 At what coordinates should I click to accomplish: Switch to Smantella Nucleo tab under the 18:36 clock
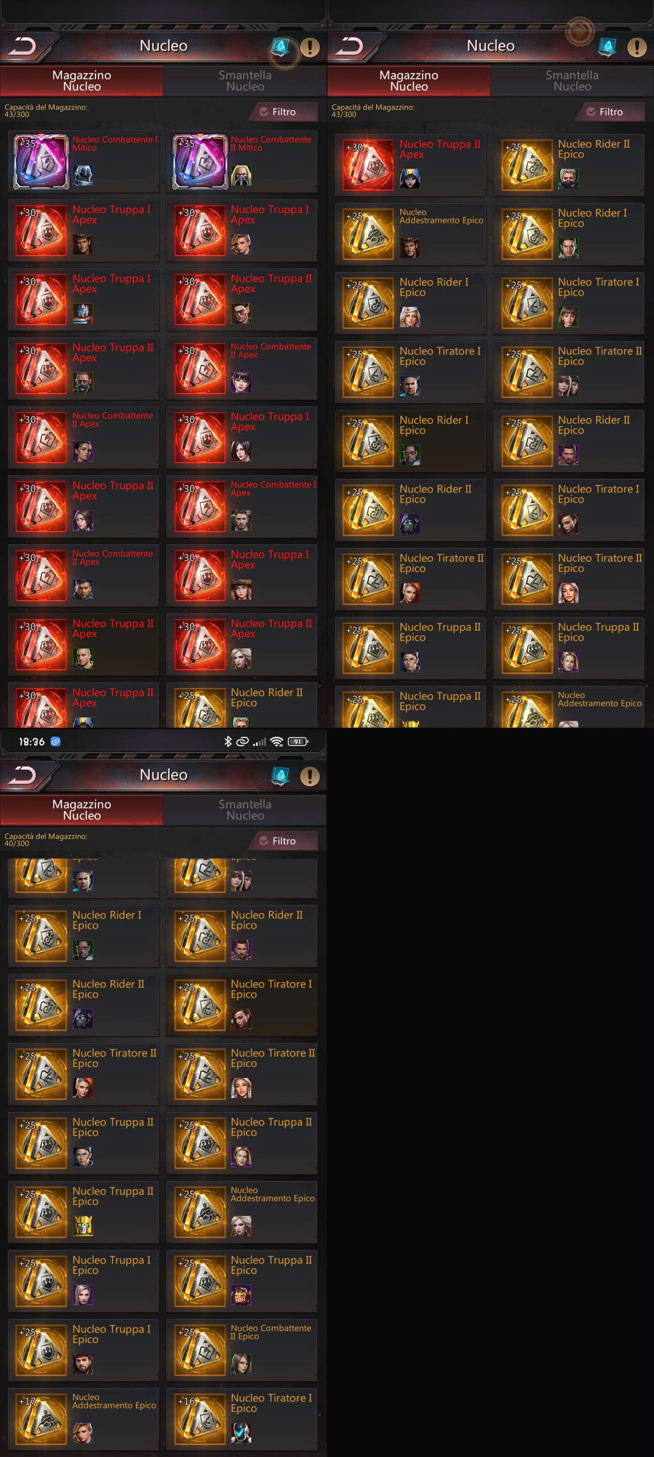point(245,809)
